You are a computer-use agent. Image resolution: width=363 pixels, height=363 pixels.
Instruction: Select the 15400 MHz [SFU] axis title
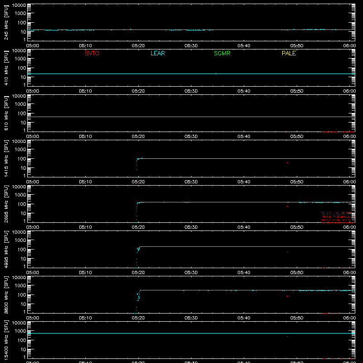6,340
